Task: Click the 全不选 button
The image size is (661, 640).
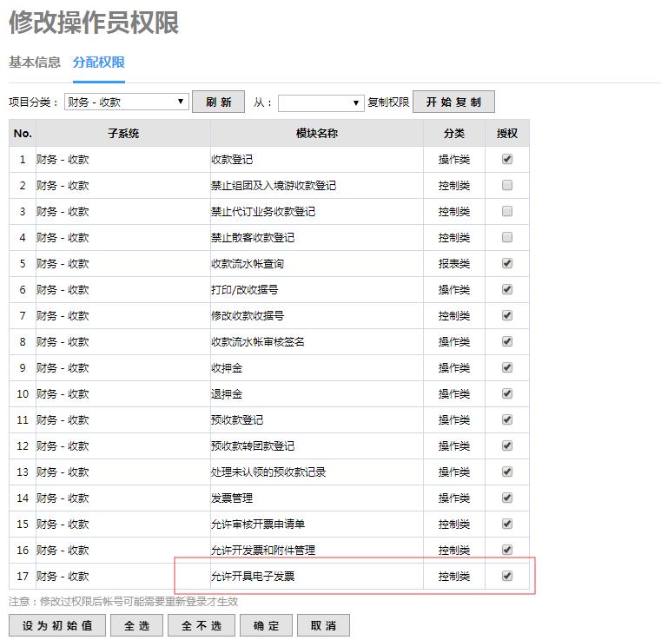Action: [202, 625]
